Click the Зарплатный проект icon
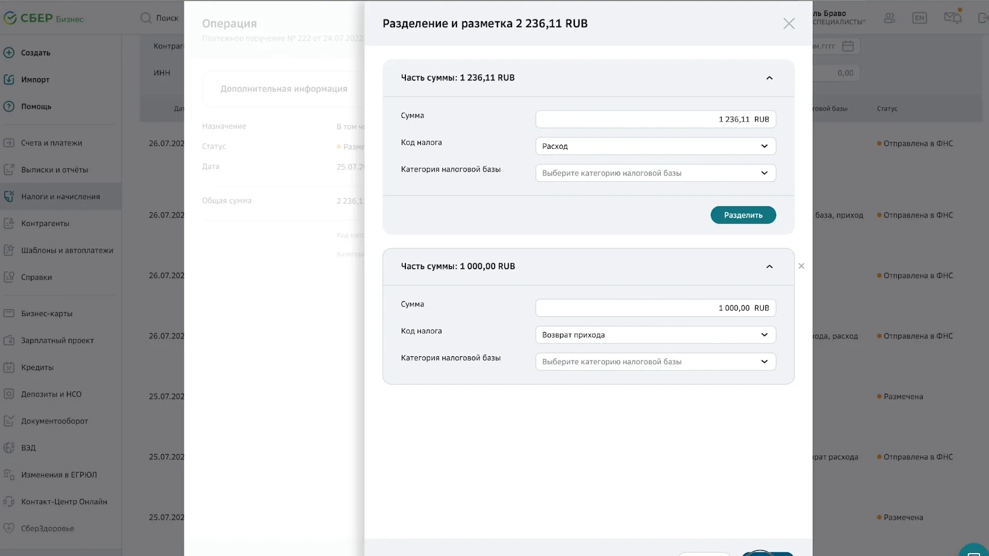The width and height of the screenshot is (989, 556). point(9,340)
